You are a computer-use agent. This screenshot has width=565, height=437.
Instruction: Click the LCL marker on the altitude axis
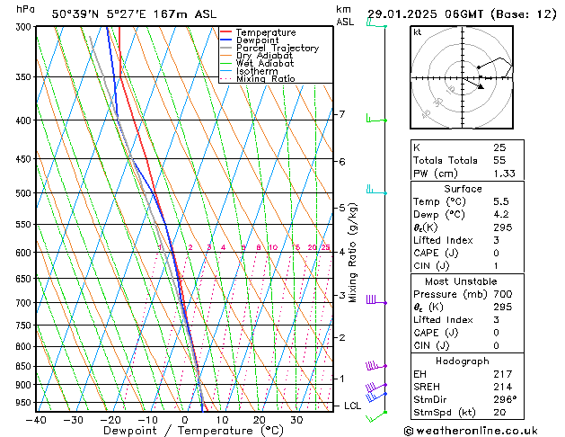pos(354,406)
